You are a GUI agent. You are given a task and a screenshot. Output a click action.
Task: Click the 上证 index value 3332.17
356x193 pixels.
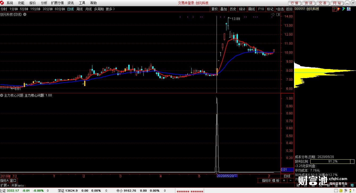[x=13, y=191]
